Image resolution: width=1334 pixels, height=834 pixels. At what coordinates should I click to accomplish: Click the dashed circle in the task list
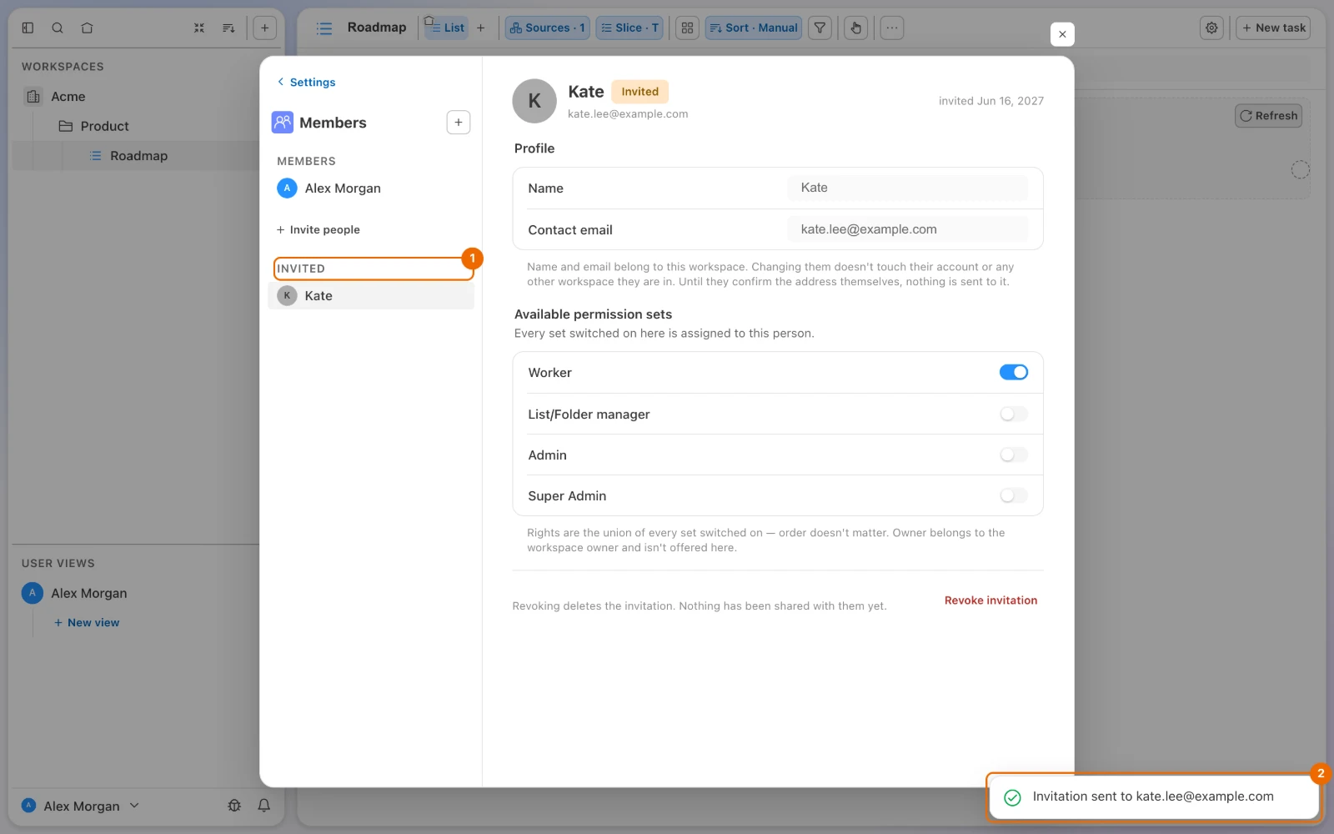[x=1300, y=169]
